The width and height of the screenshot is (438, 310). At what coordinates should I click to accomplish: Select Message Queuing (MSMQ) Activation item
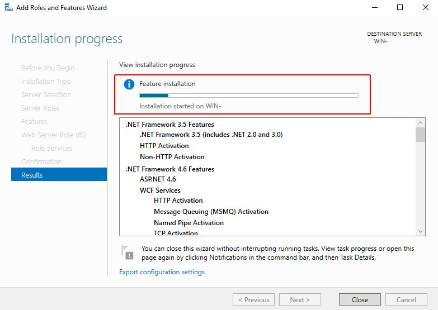pyautogui.click(x=211, y=212)
